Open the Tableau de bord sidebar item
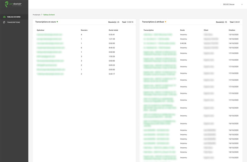 14,17
